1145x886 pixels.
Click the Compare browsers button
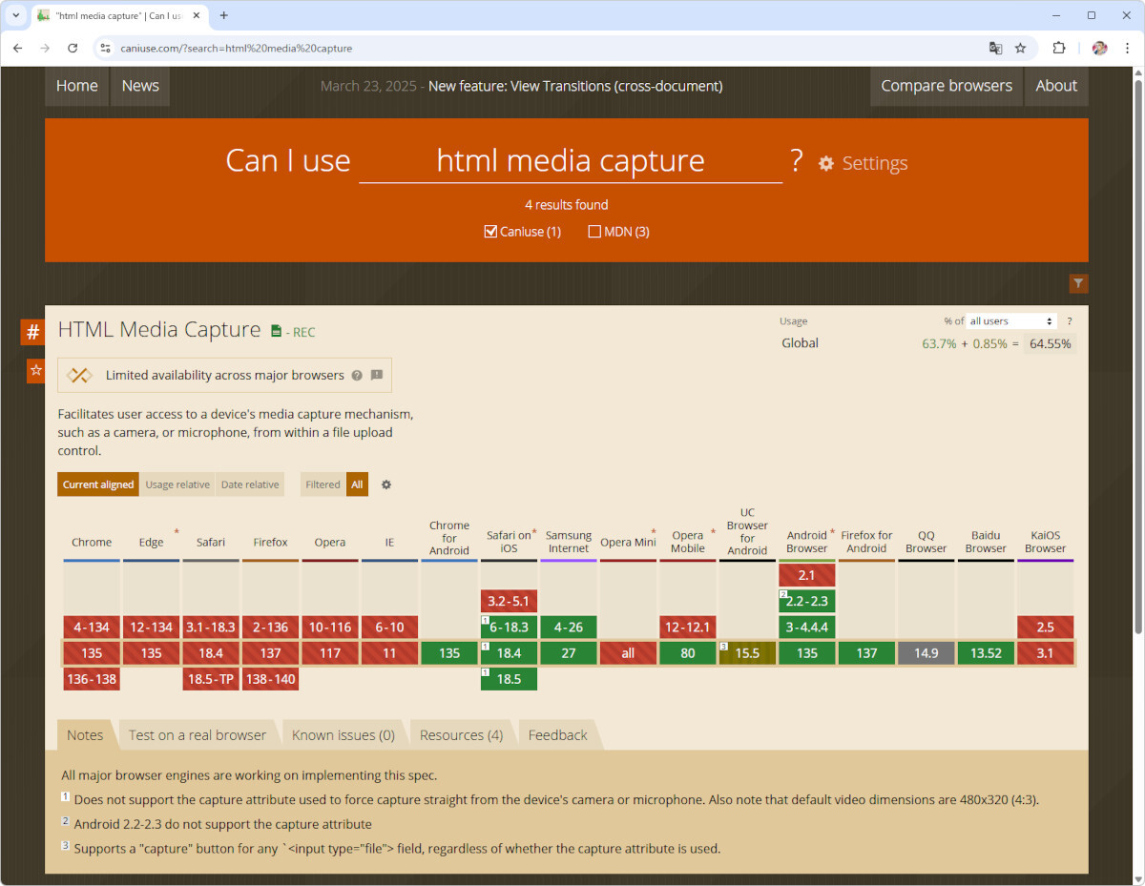(x=946, y=86)
